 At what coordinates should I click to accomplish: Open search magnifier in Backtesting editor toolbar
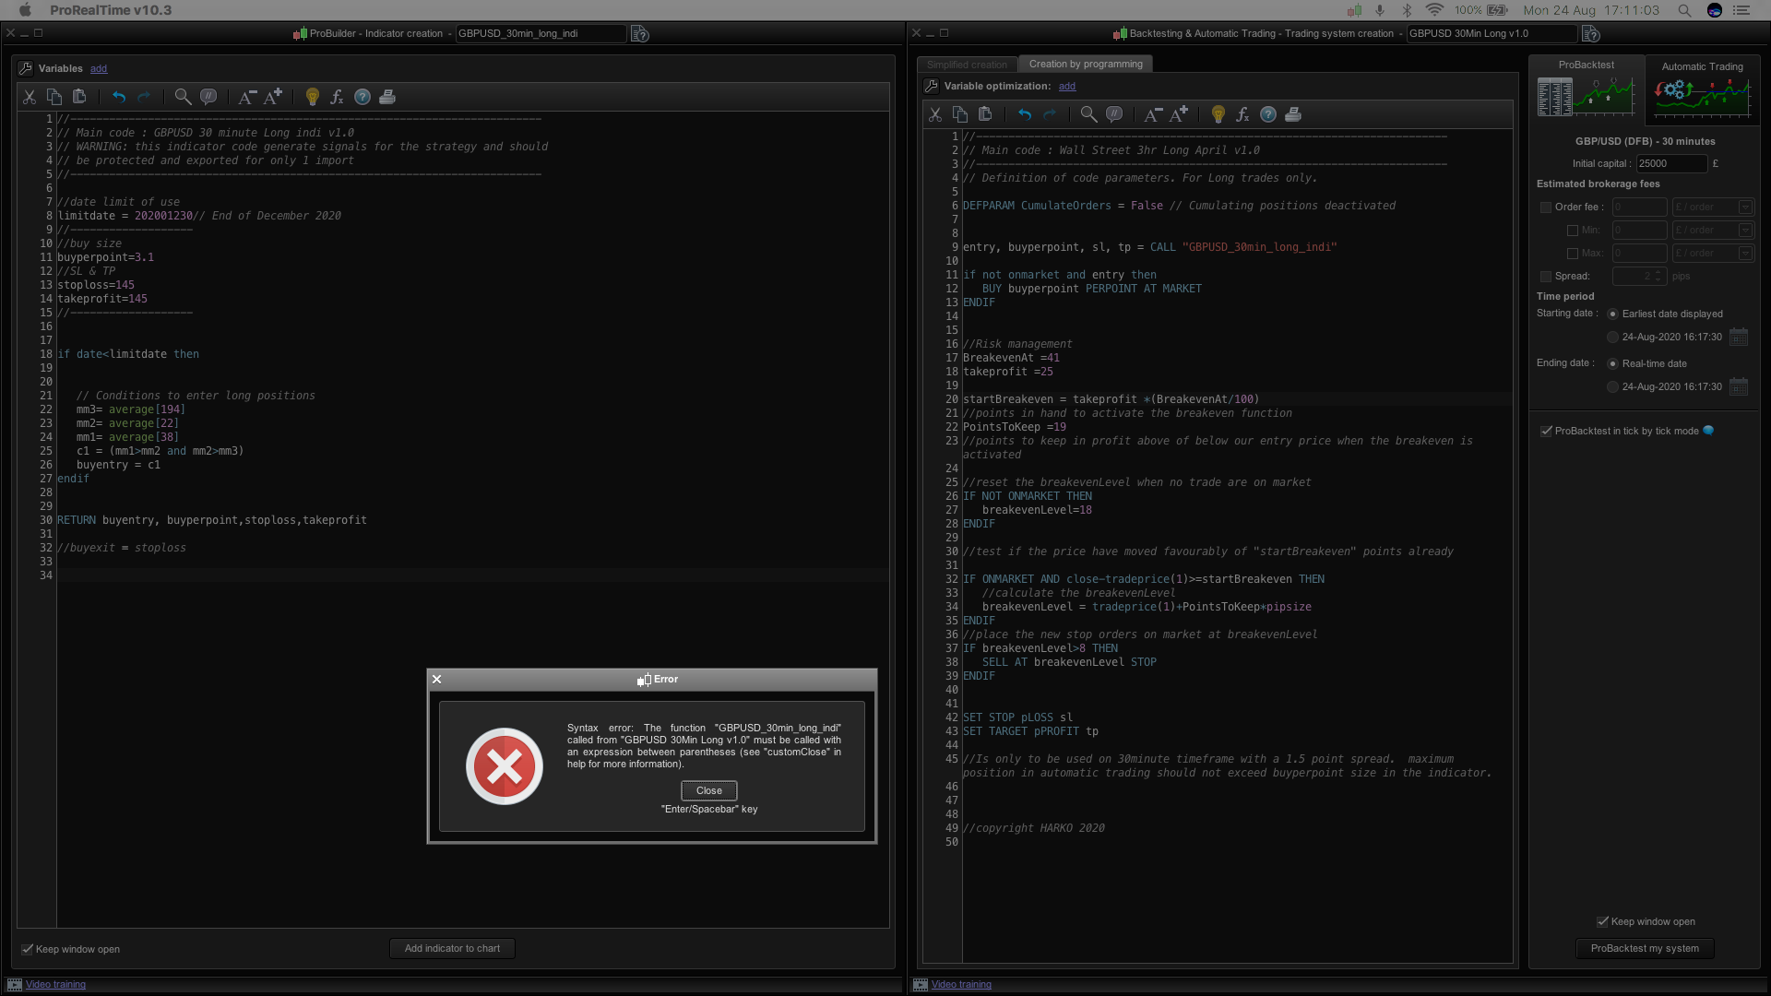[x=1088, y=114]
